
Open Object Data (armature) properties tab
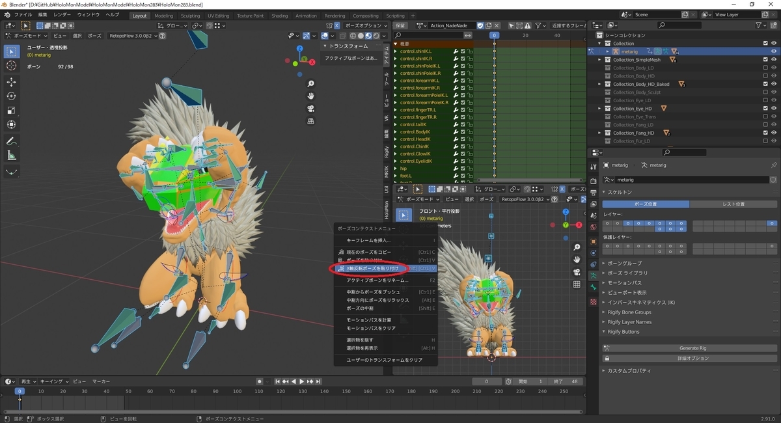pyautogui.click(x=593, y=276)
